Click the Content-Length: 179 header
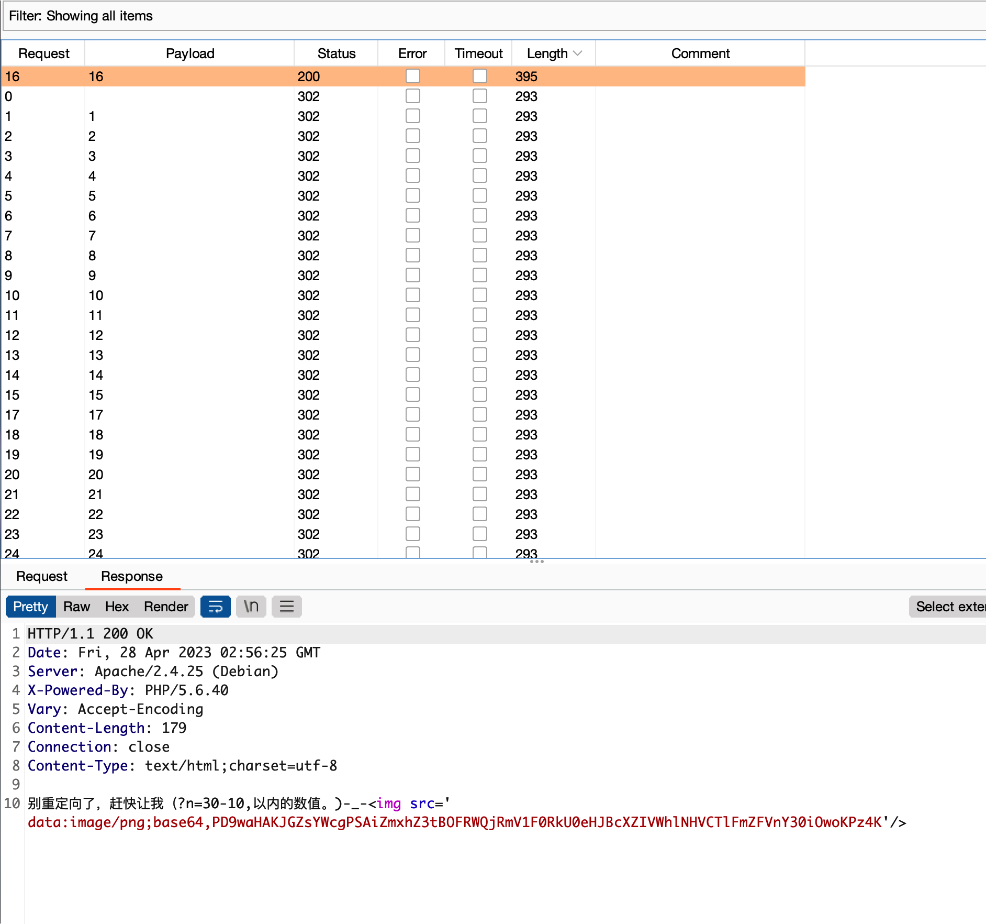 click(107, 728)
